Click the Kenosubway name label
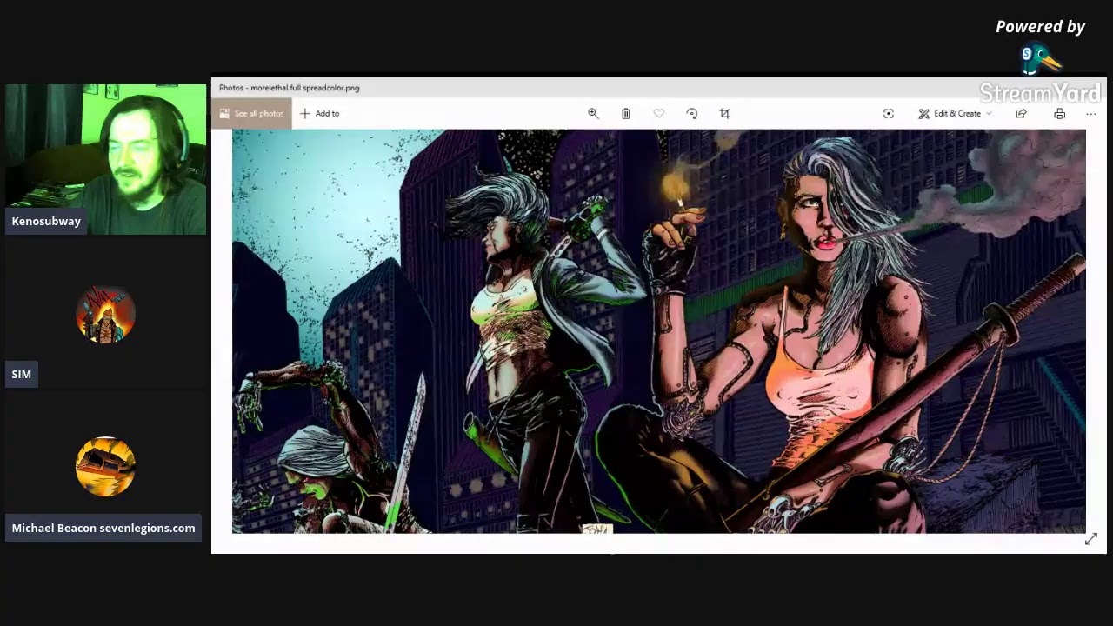This screenshot has width=1113, height=626. click(46, 222)
